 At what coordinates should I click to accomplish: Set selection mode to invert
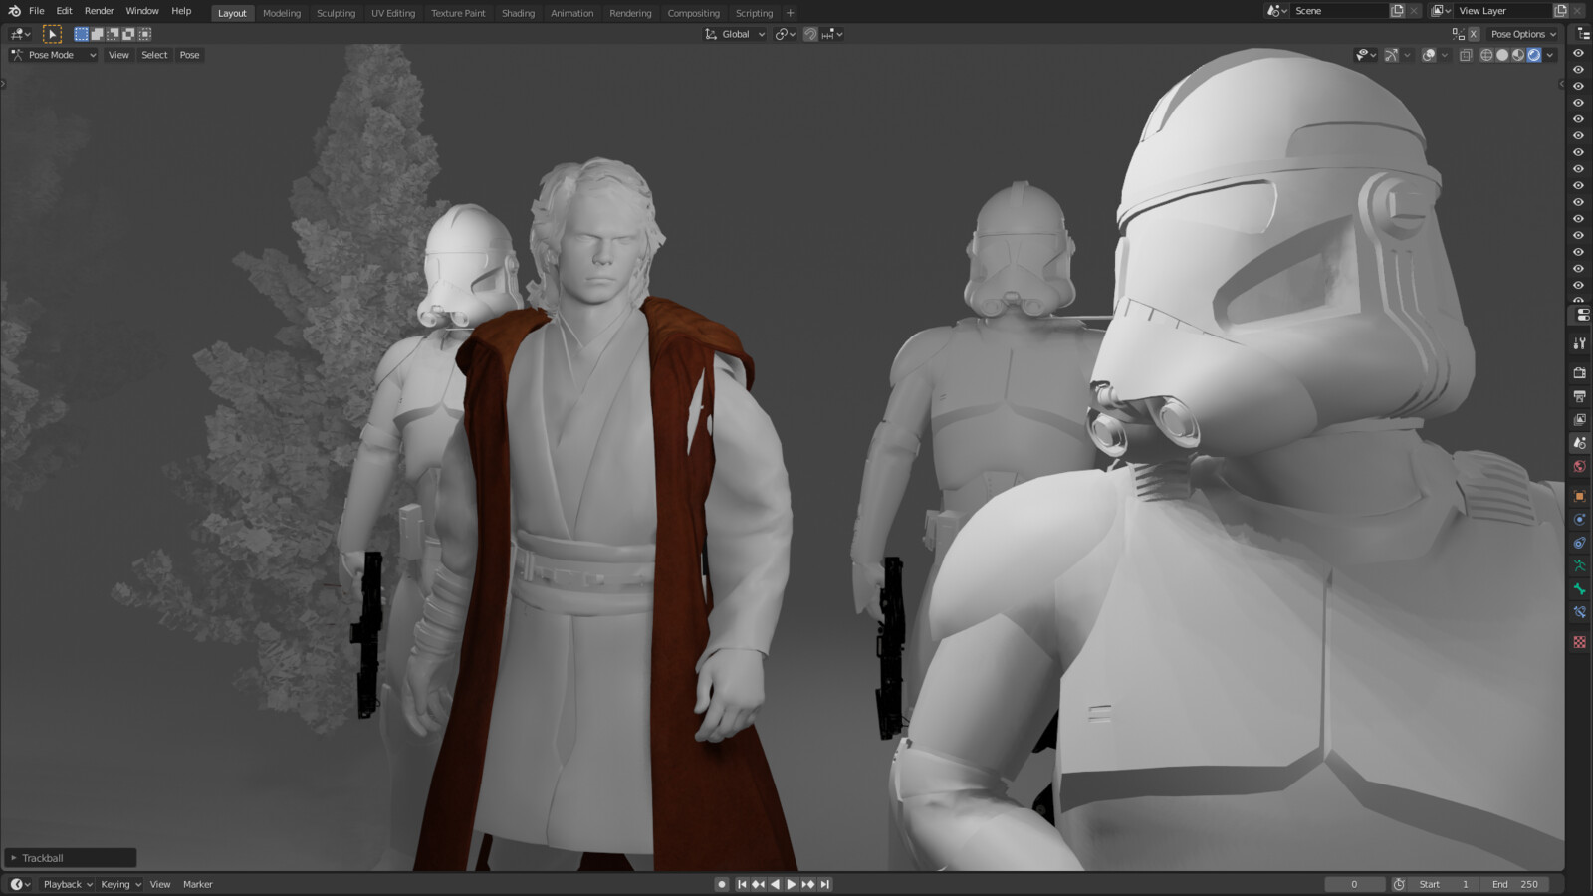pos(129,34)
